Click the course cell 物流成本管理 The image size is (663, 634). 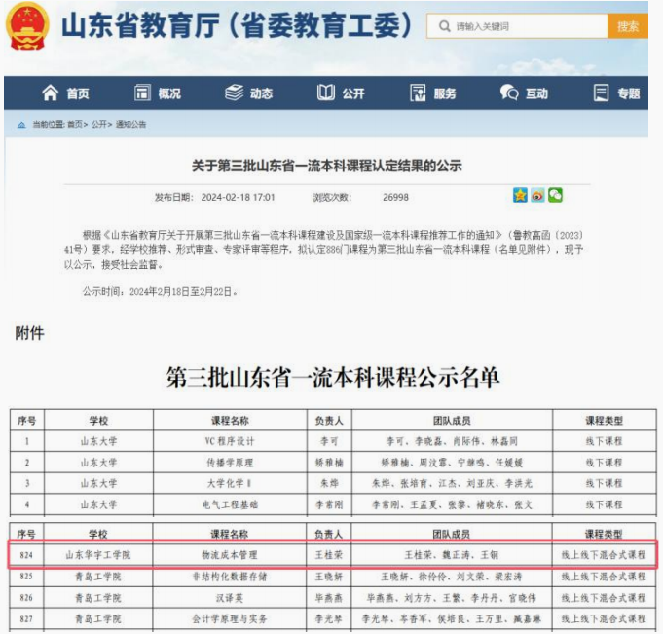(230, 555)
